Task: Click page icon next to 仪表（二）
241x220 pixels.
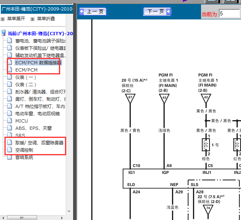Action: click(x=10, y=84)
